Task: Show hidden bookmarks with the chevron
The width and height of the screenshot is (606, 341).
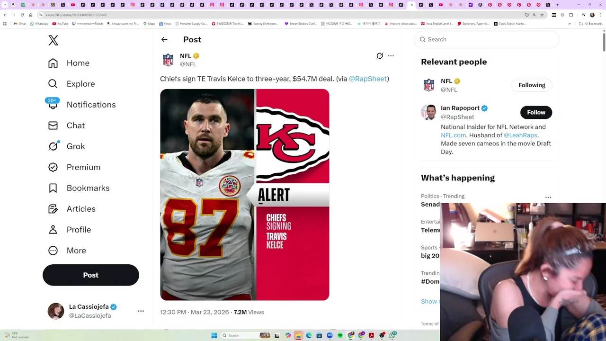Action: click(x=570, y=24)
